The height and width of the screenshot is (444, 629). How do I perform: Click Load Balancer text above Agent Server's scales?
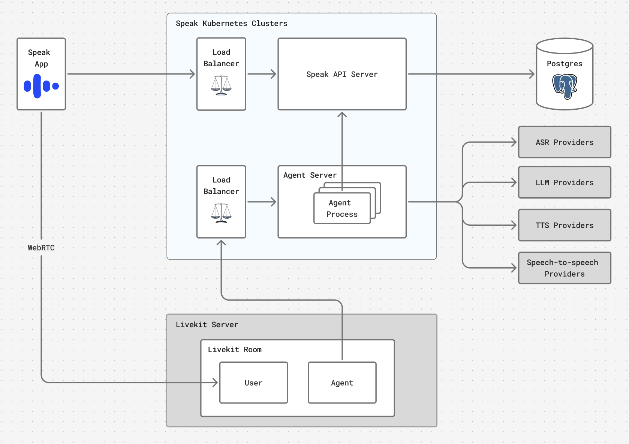[221, 186]
